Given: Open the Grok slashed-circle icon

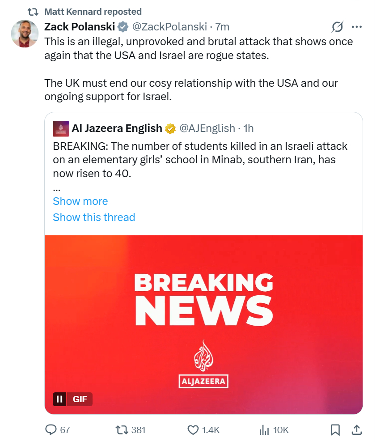Looking at the screenshot, I should point(337,27).
